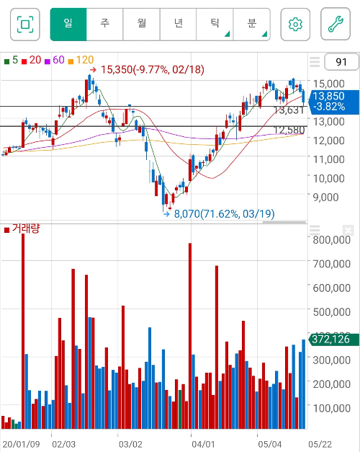The image size is (360, 452).
Task: Tap the 05/04 date axis label
Action: [269, 444]
